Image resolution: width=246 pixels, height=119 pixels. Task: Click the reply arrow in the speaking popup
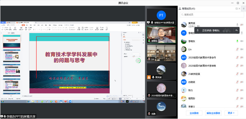pos(236,30)
